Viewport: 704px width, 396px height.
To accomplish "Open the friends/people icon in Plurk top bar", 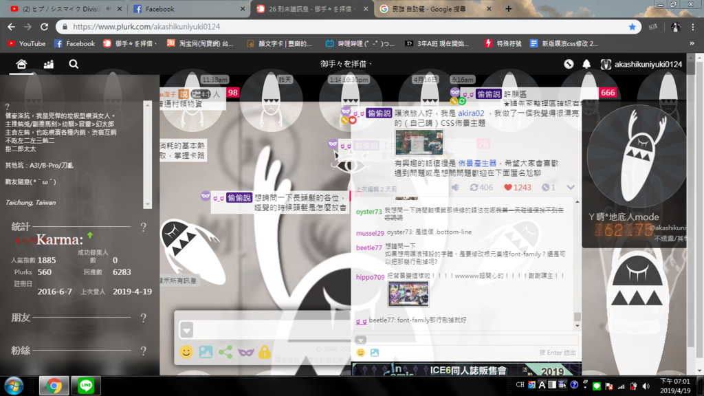I will [x=49, y=64].
